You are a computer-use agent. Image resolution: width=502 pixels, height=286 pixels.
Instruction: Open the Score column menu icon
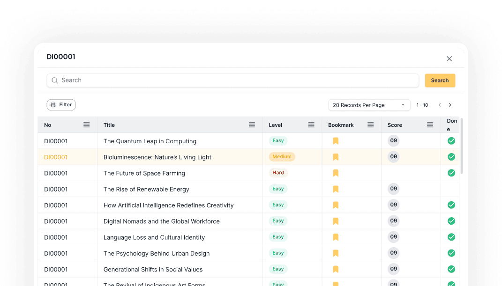click(x=430, y=125)
